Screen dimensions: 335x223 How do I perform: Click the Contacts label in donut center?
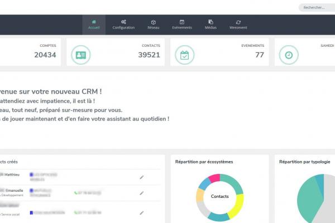(x=219, y=196)
